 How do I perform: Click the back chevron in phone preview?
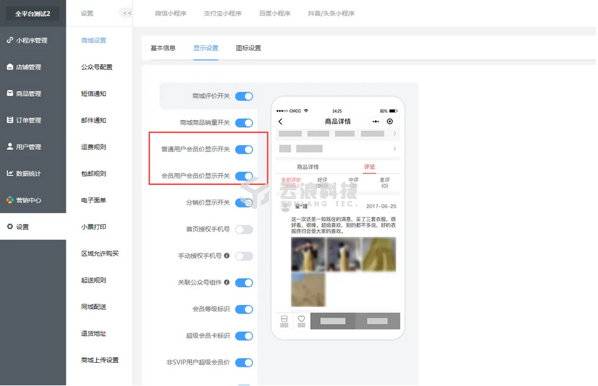pyautogui.click(x=280, y=121)
